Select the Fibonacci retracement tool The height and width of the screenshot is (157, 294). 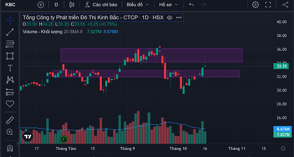(10, 44)
